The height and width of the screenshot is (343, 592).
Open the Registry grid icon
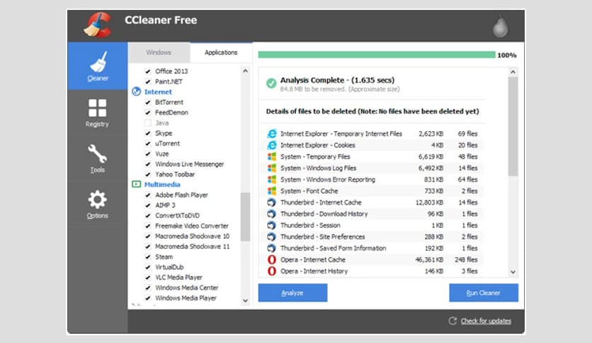(98, 108)
